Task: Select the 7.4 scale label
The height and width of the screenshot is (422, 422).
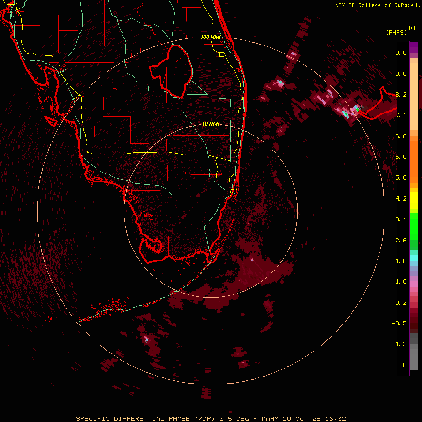Action: (401, 115)
